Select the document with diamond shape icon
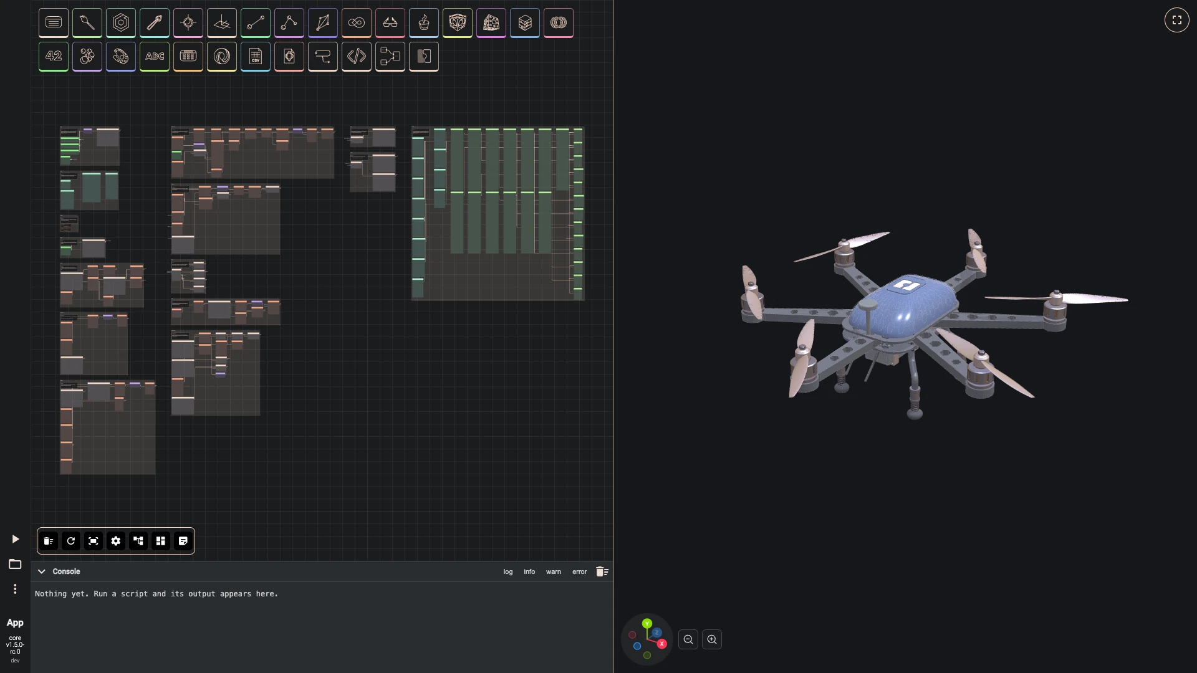Image resolution: width=1197 pixels, height=673 pixels. point(289,57)
